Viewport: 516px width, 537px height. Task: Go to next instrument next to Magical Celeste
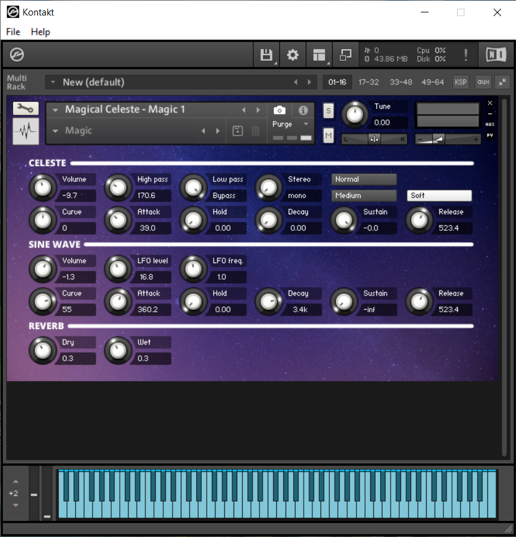258,110
